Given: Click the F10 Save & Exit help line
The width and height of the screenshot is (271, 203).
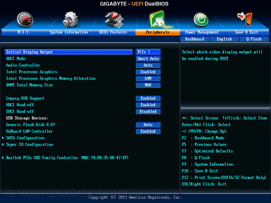Looking at the screenshot, I should click(x=200, y=171).
